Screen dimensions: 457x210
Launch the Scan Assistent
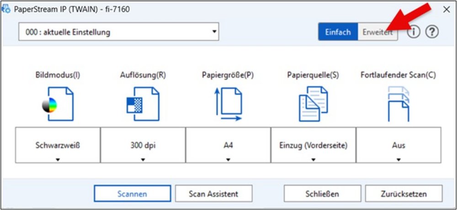pyautogui.click(x=213, y=194)
